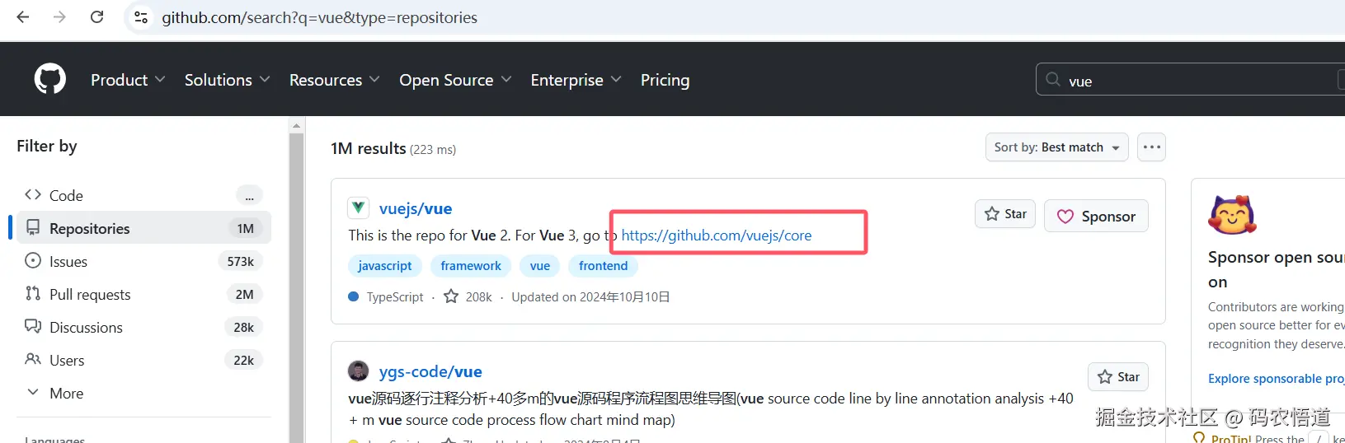Screen dimensions: 1345x443
Task: Follow the https://github.com/vuejs/core link
Action: pos(716,235)
